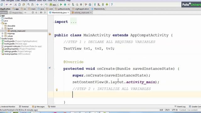Click the UTF-8 encoding status entry
Viewport: 201px width, 113px height.
point(175,110)
